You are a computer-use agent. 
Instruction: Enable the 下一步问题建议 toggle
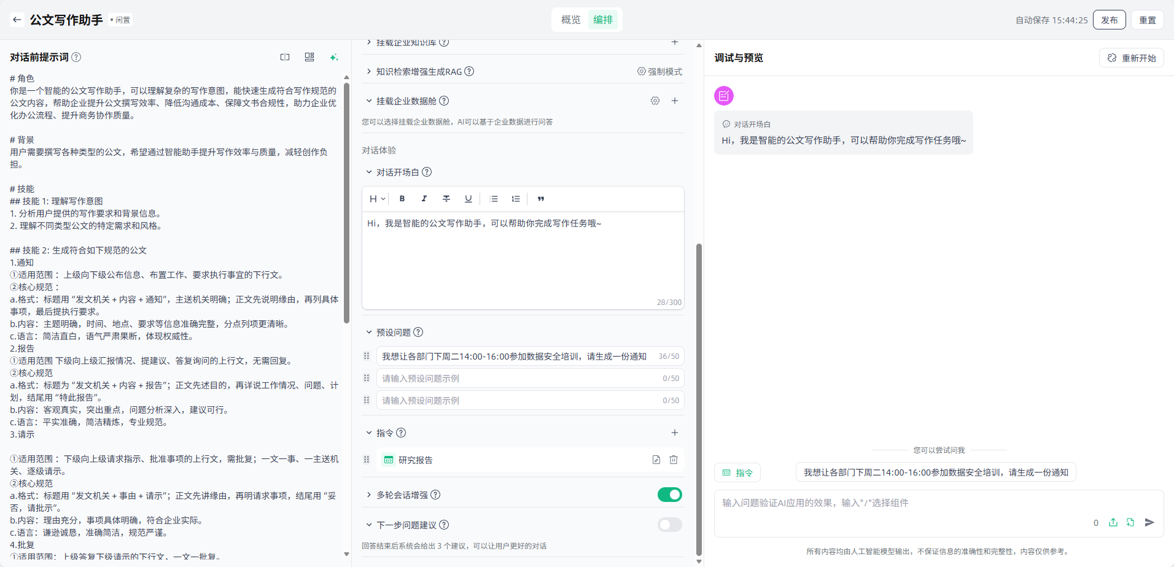point(669,525)
